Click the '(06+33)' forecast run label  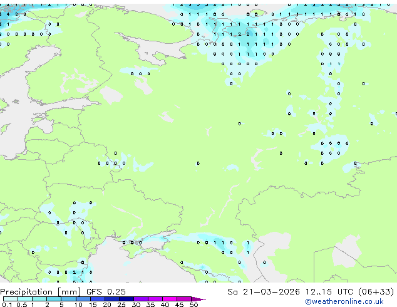(376, 292)
